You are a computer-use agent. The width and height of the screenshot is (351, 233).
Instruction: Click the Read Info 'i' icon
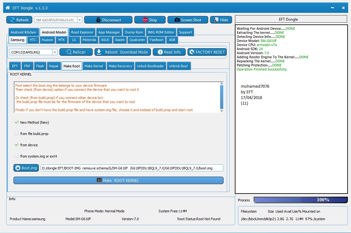(160, 52)
